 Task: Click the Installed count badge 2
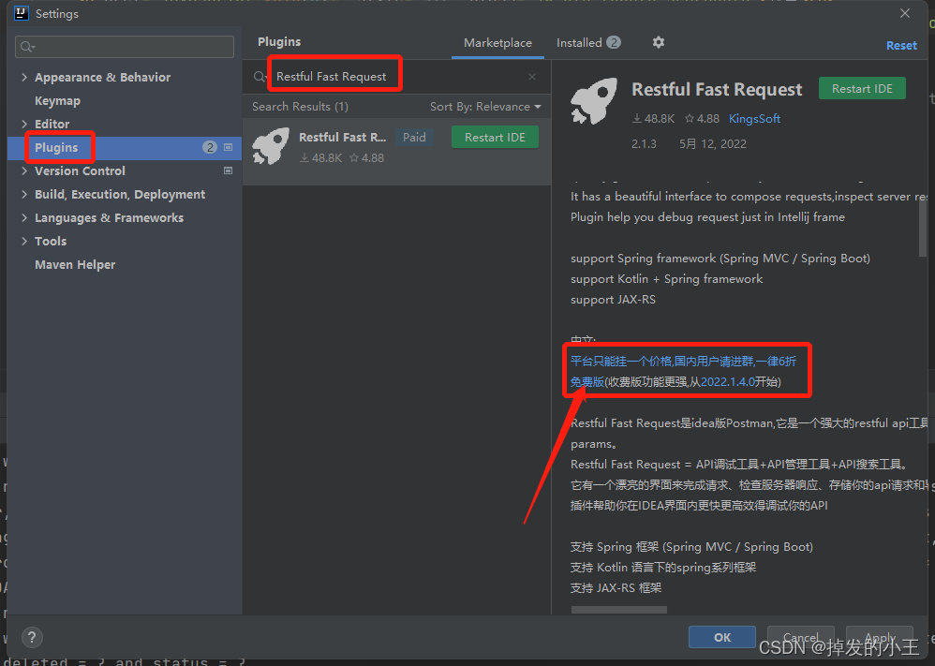614,42
